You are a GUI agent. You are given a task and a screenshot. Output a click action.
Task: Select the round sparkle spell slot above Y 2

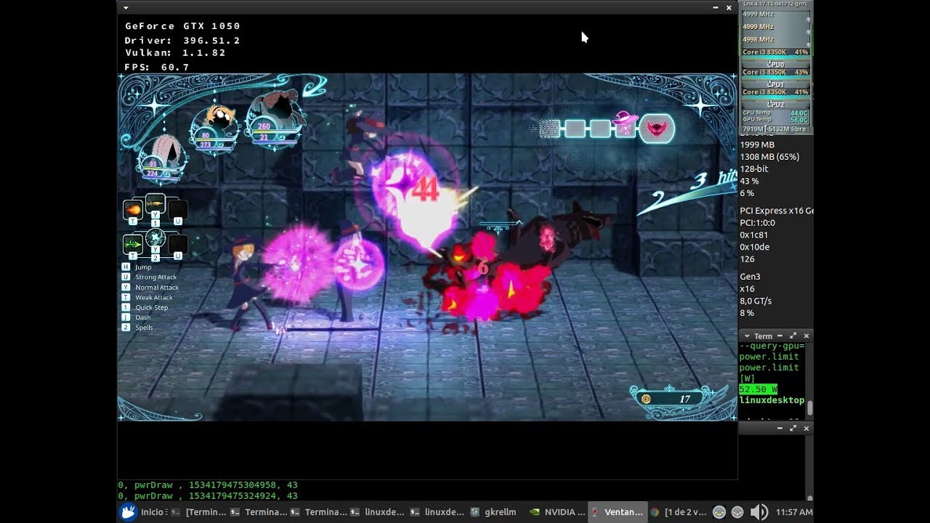(155, 238)
